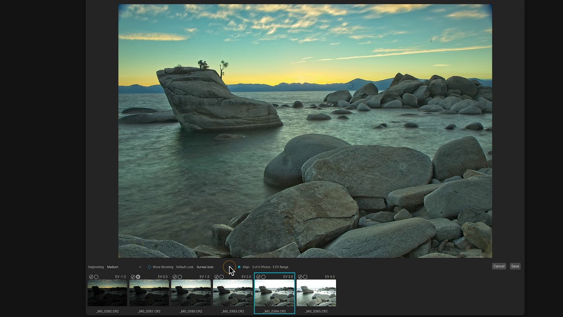Screen dimensions: 563x317
Task: Toggle include checkmark for _MG_0385.CR2
Action: [300, 277]
